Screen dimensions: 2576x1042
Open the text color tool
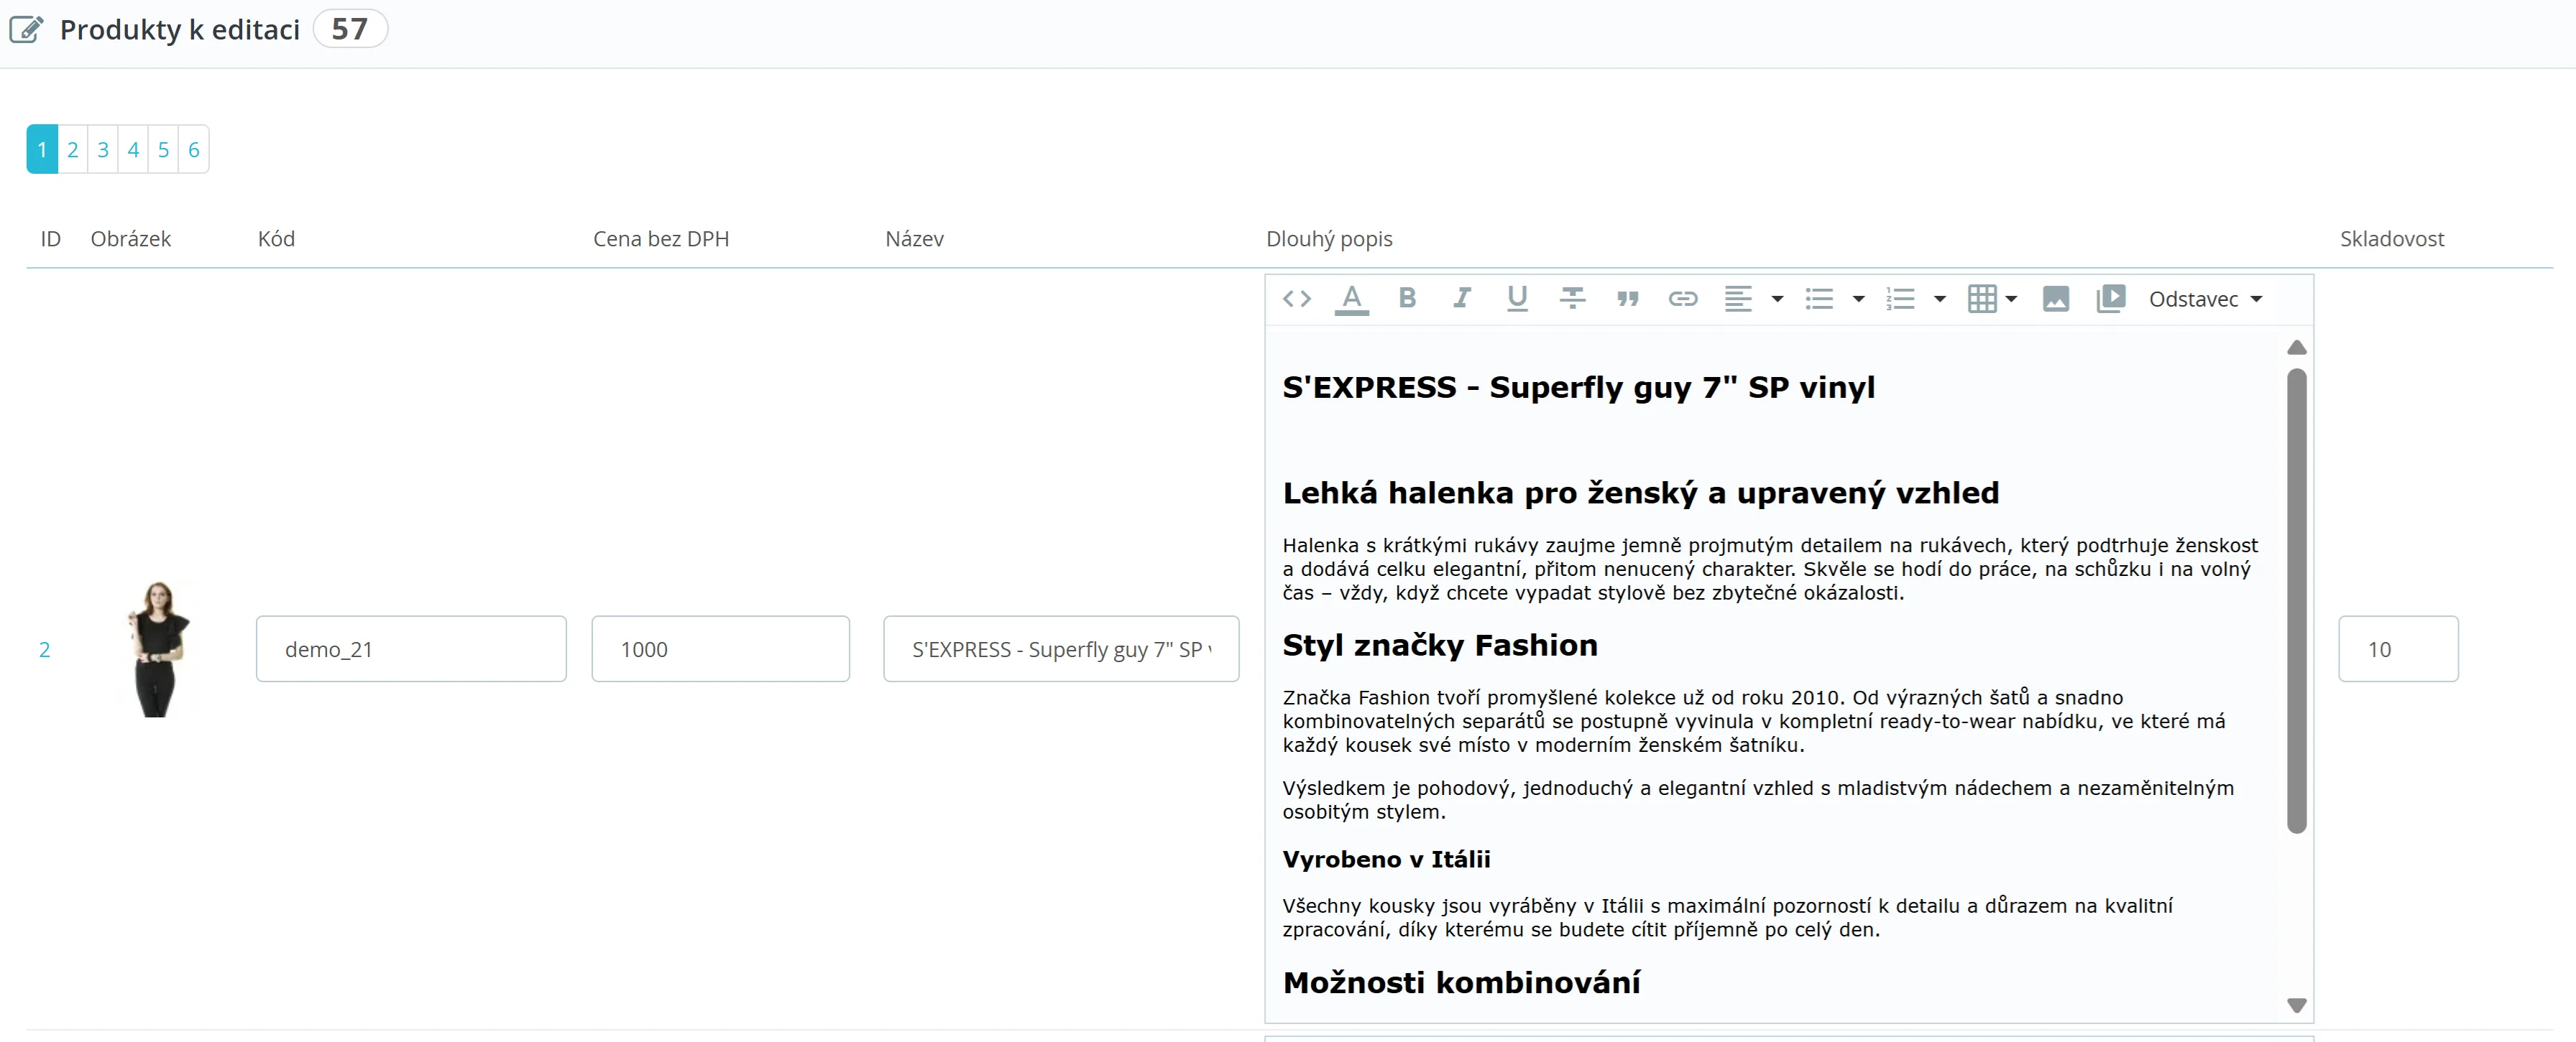click(1351, 299)
